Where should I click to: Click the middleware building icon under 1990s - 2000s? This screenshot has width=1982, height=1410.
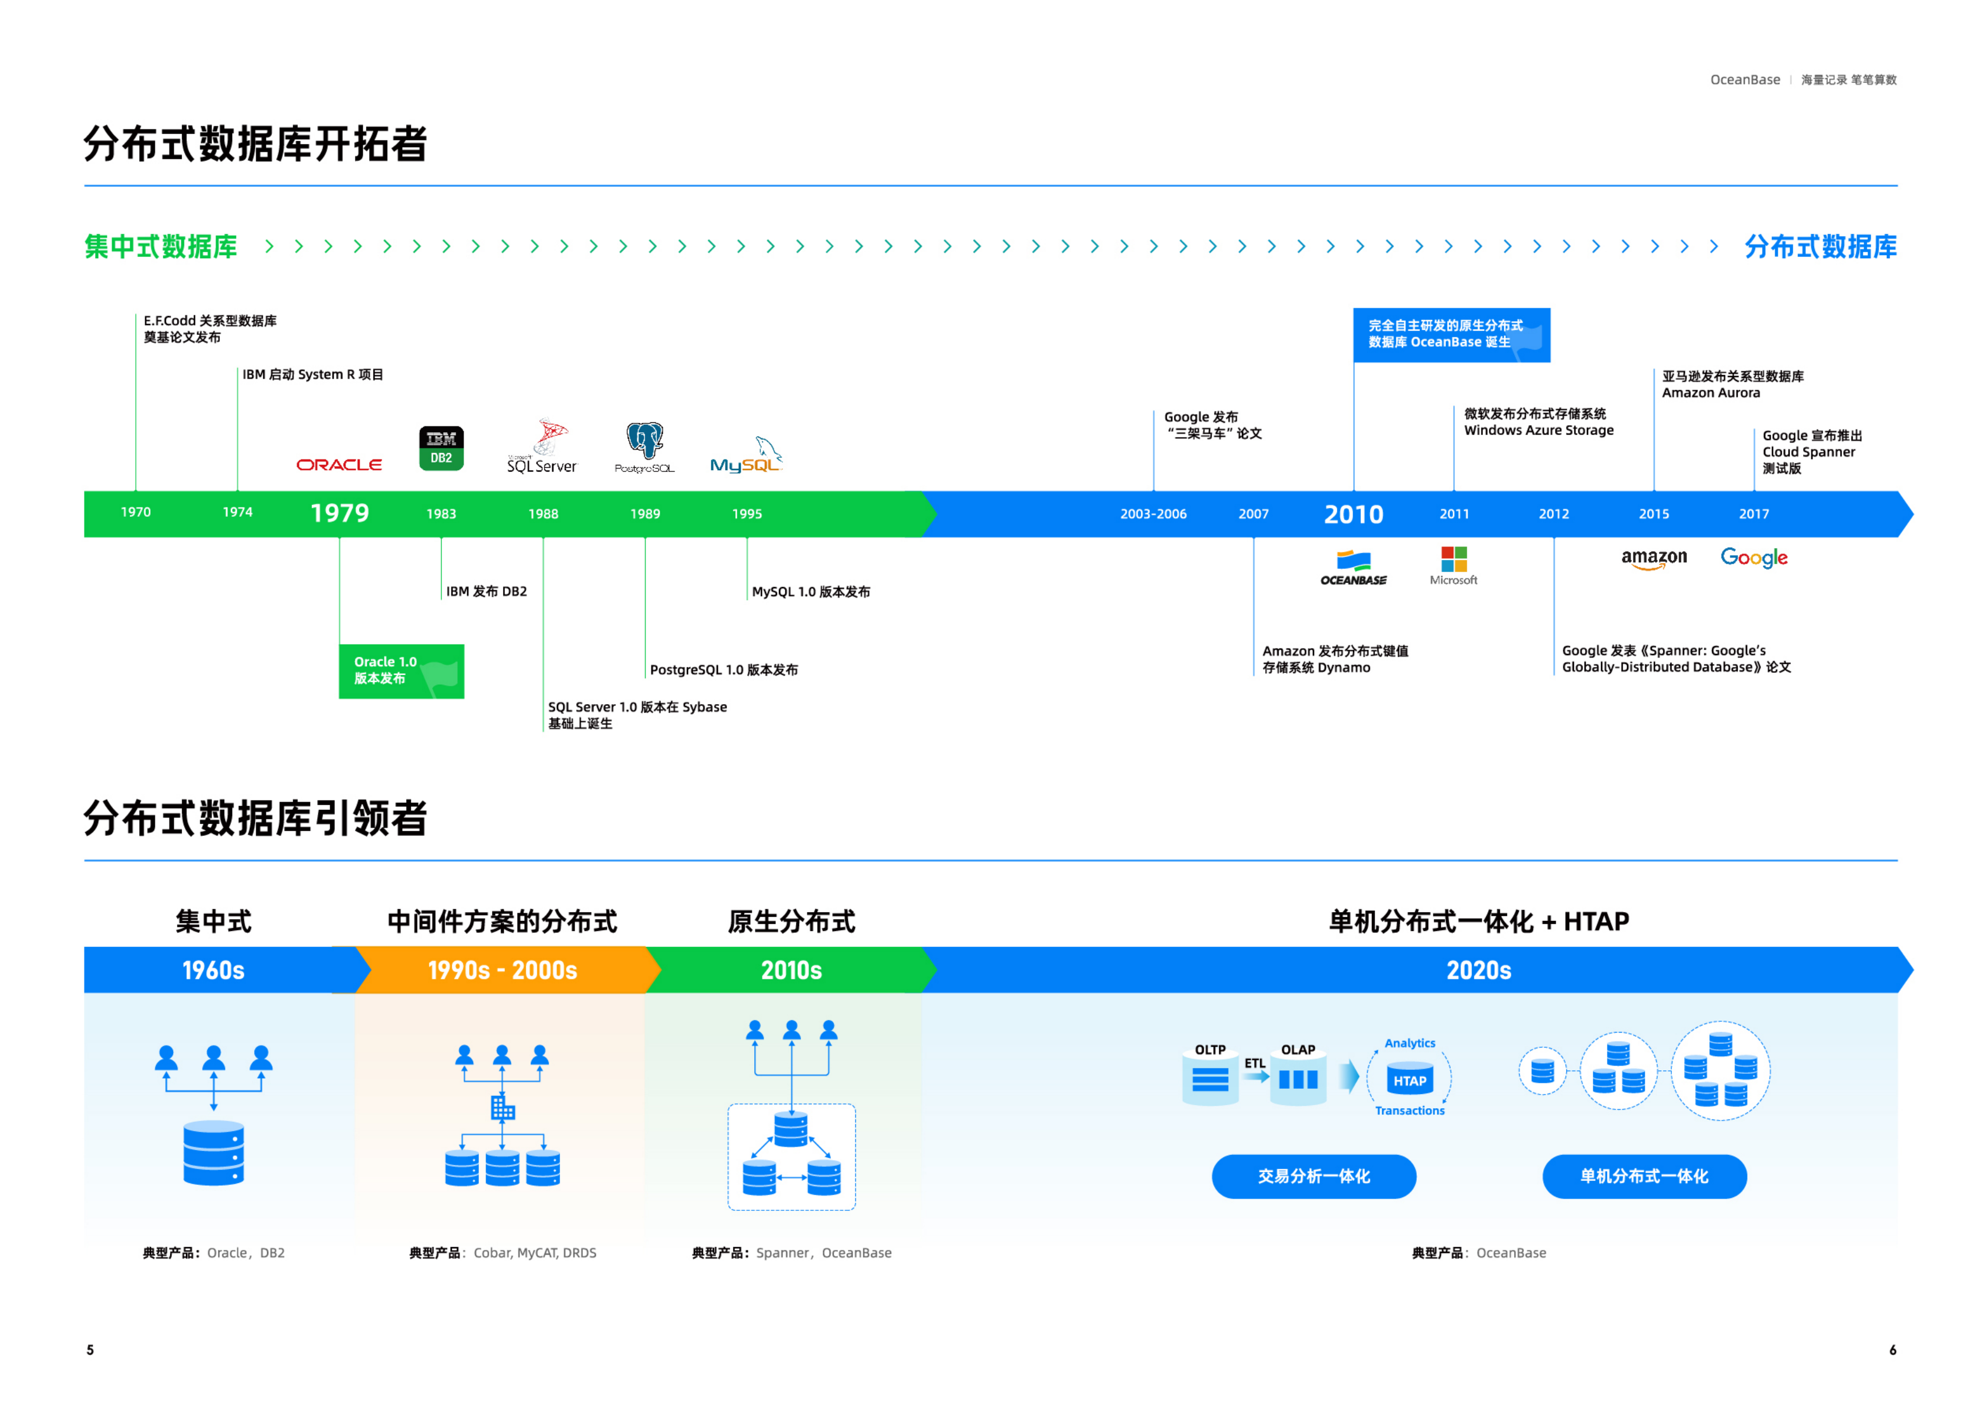pyautogui.click(x=503, y=1107)
